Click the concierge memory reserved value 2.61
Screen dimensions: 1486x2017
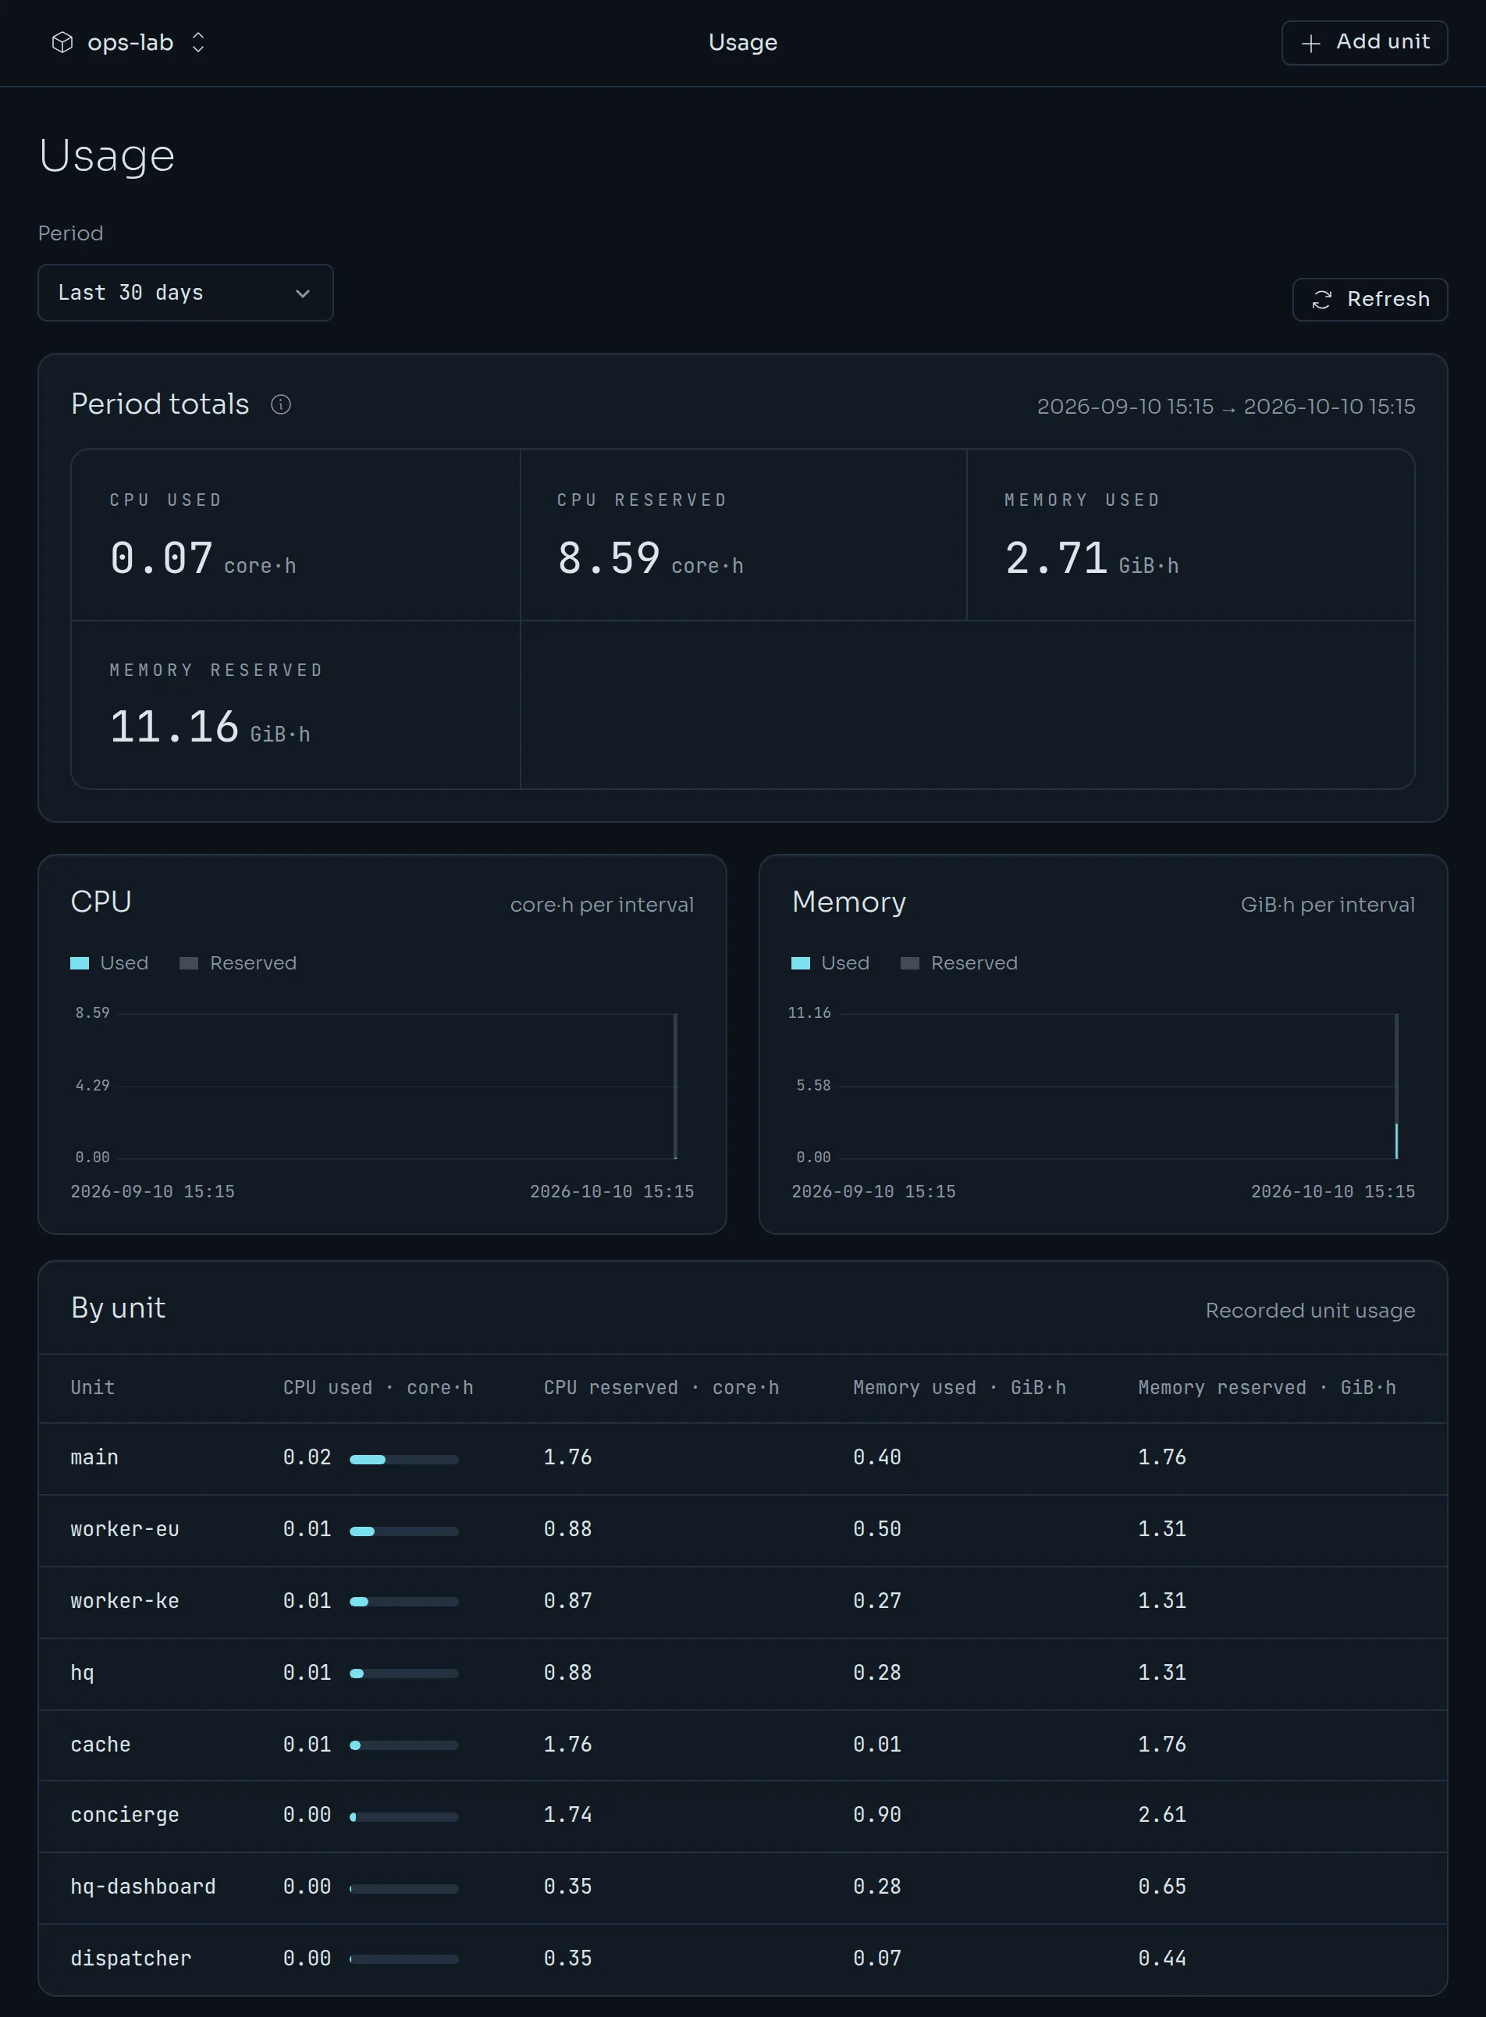pyautogui.click(x=1162, y=1816)
